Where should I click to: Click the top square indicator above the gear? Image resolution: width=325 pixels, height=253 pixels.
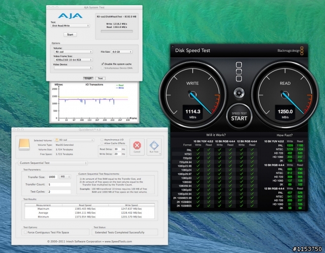239,65
